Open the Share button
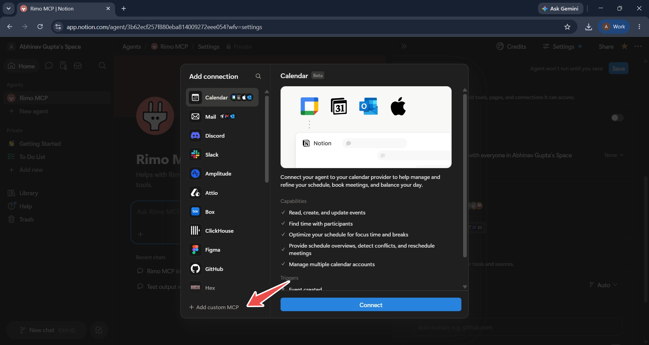Viewport: 649px width, 345px height. click(x=606, y=46)
